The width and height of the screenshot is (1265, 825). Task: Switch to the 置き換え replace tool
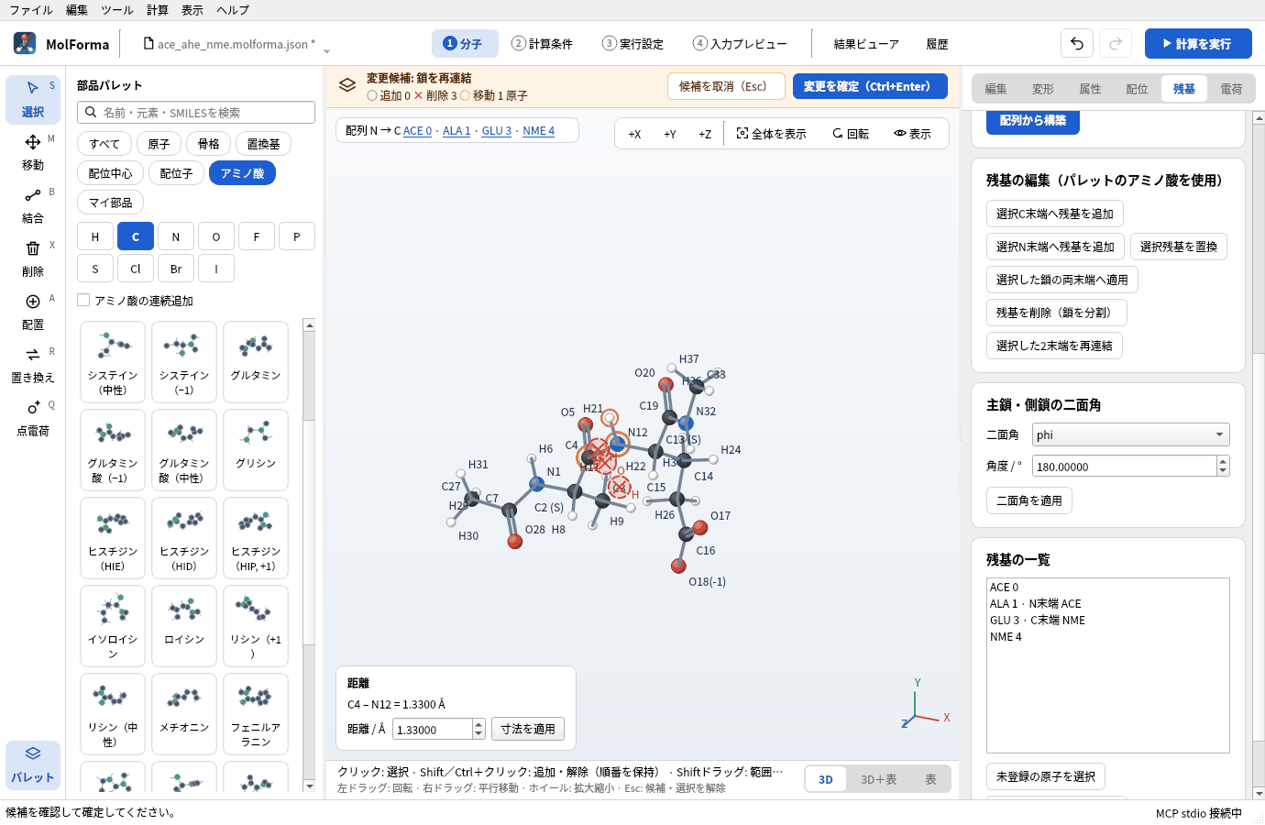point(33,365)
